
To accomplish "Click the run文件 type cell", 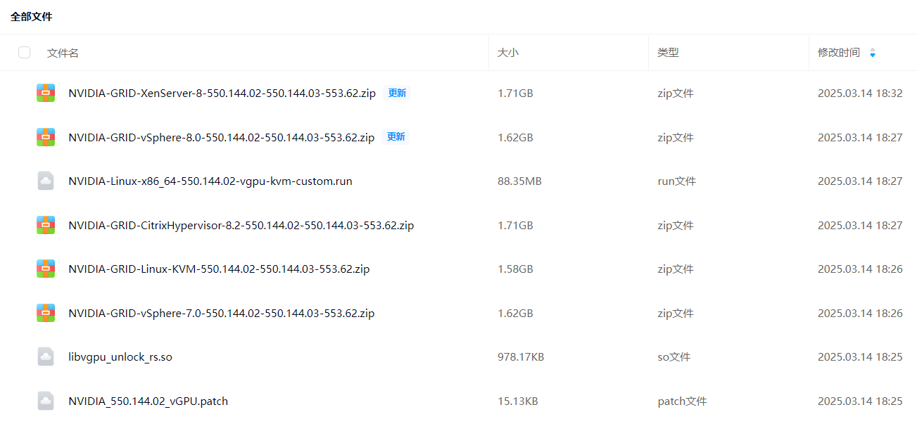I will 677,181.
